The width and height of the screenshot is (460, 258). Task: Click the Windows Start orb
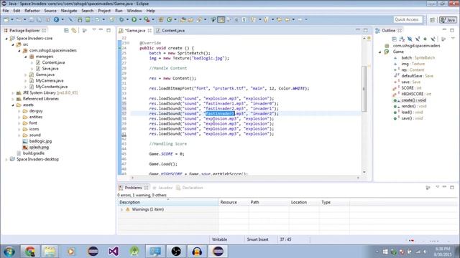pos(9,252)
